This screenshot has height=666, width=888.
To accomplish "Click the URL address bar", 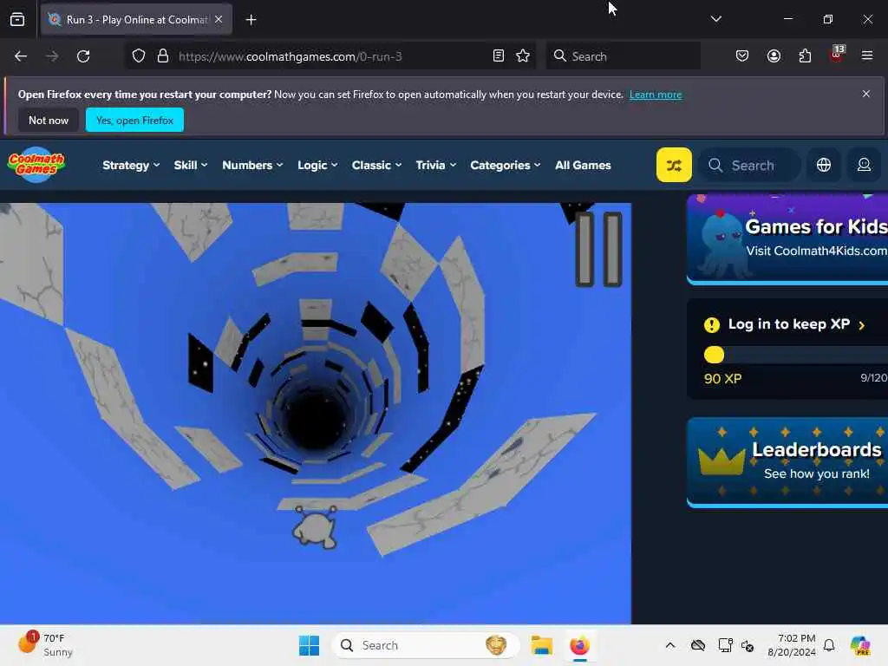I will (330, 56).
